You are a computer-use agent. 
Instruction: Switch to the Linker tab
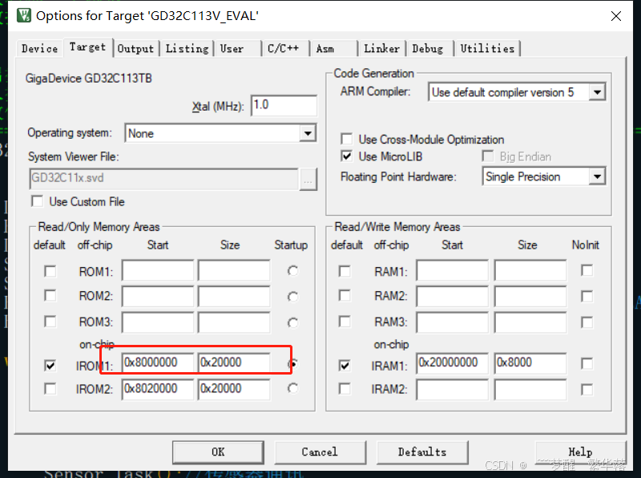coord(382,49)
